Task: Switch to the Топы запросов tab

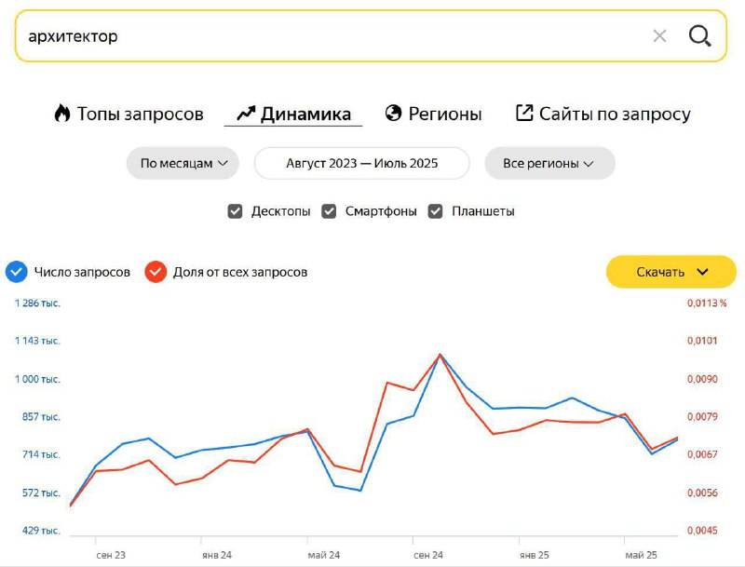Action: (x=140, y=114)
